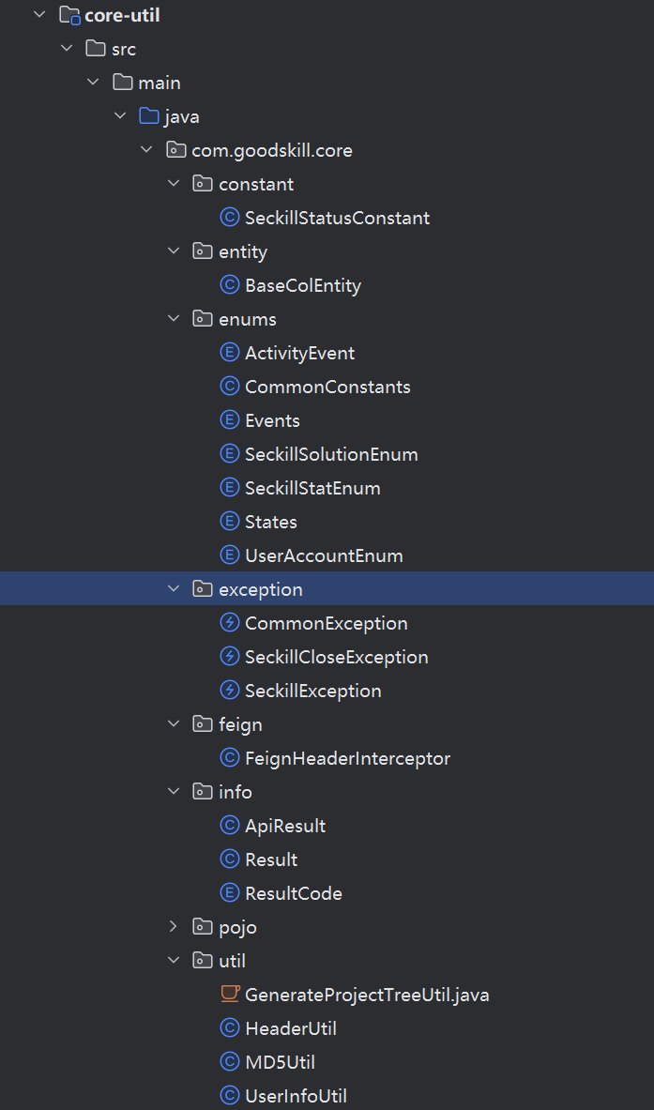Click the class icon beside MD5Util
Image resolution: width=654 pixels, height=1110 pixels.
point(229,1062)
